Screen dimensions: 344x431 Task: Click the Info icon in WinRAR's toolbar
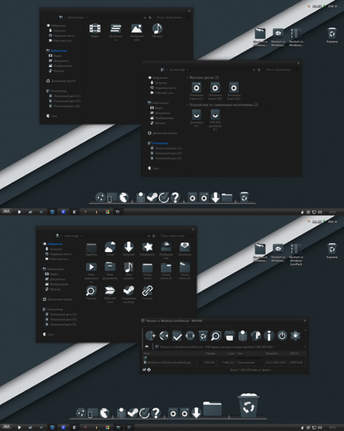(269, 336)
